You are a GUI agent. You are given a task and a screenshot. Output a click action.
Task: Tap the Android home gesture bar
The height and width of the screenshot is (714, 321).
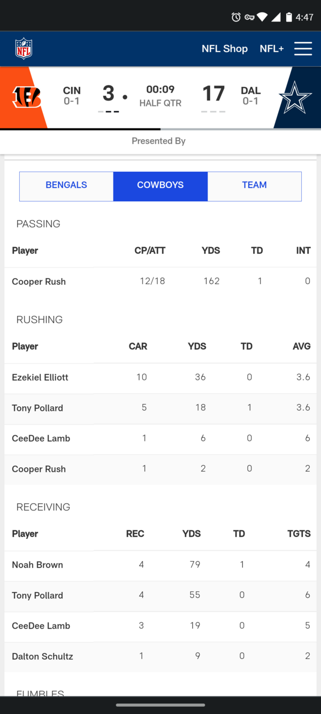click(x=160, y=705)
